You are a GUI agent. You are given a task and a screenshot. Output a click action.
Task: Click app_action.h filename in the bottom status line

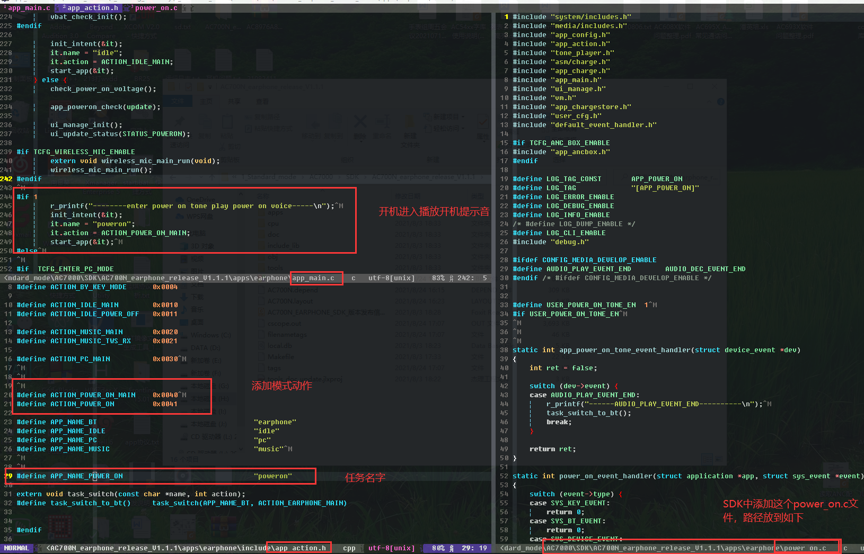301,548
